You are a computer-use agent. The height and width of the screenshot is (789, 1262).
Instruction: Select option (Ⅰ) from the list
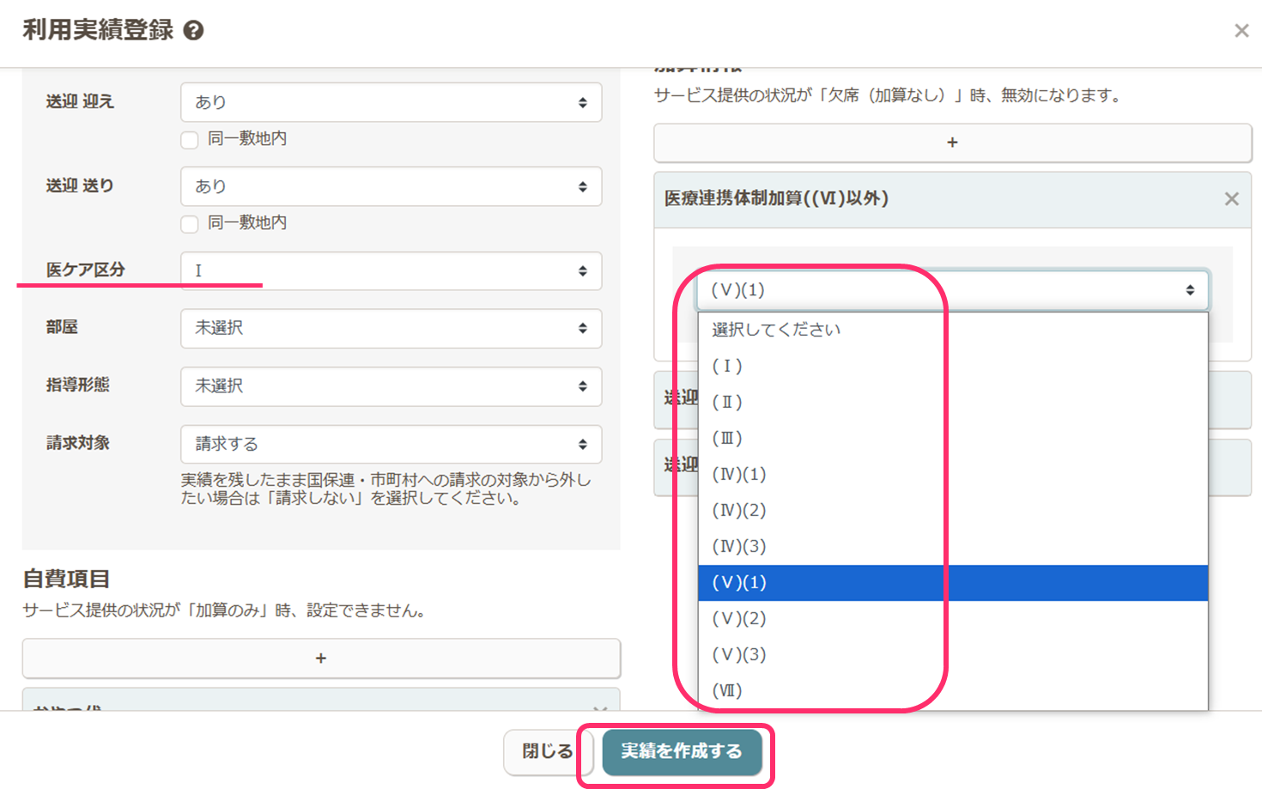[727, 366]
